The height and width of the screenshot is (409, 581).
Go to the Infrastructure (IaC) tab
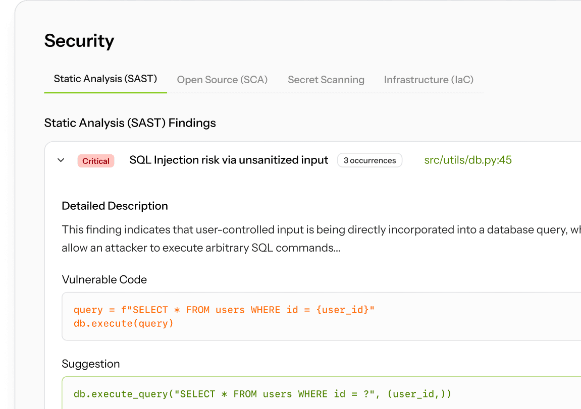429,80
